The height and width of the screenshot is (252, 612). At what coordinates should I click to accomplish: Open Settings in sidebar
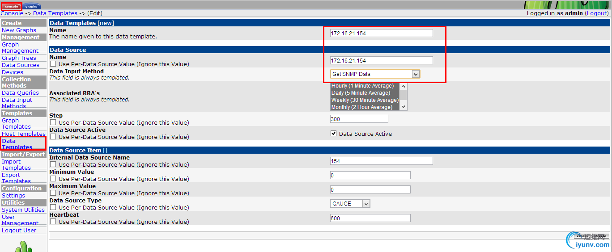tap(13, 195)
